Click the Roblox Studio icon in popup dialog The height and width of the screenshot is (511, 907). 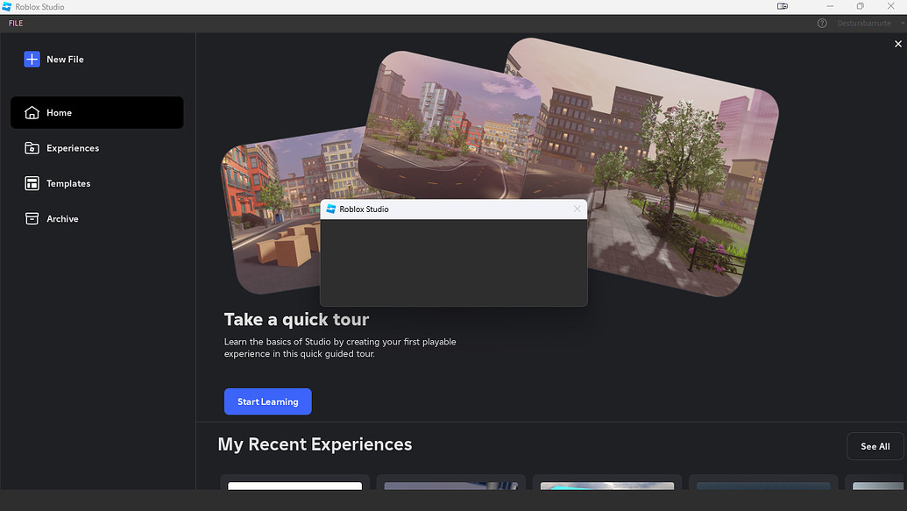click(x=332, y=209)
